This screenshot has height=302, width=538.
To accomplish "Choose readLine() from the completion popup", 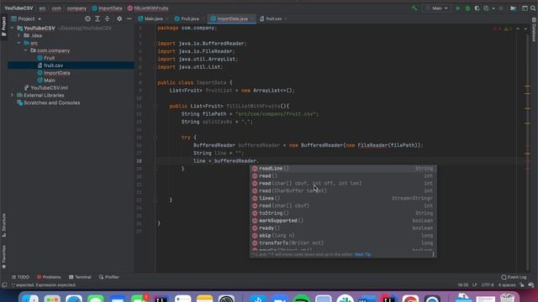I will pos(343,169).
